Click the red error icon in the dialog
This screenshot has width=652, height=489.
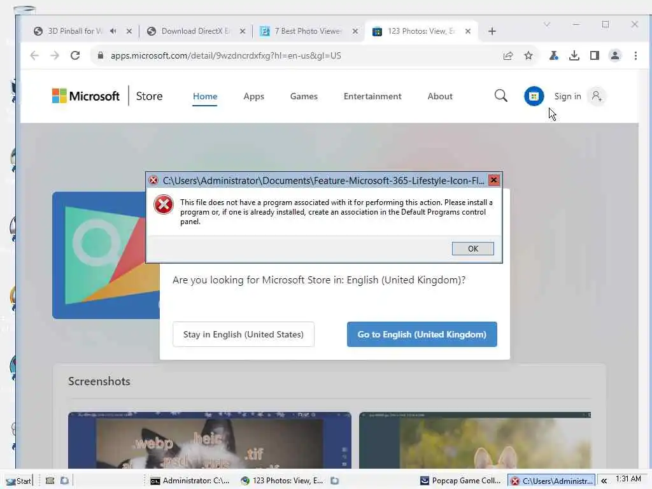point(164,204)
